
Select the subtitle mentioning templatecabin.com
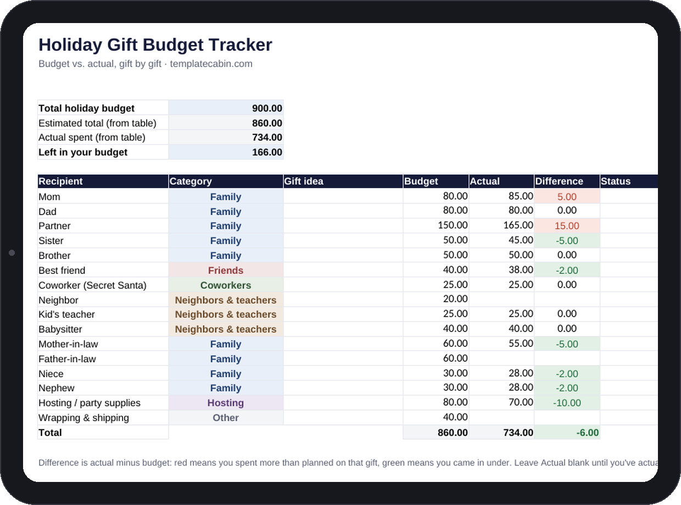pyautogui.click(x=146, y=64)
